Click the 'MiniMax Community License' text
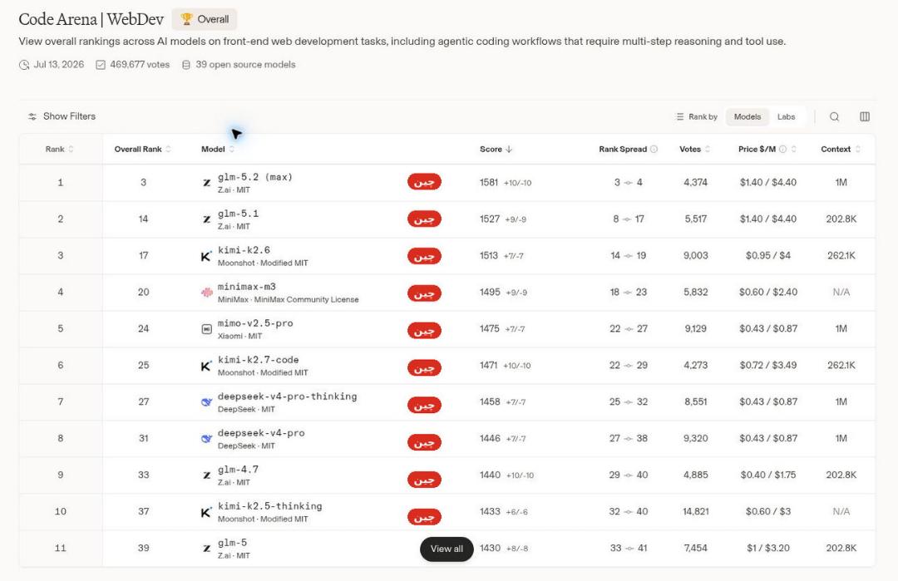The image size is (898, 581). point(306,299)
